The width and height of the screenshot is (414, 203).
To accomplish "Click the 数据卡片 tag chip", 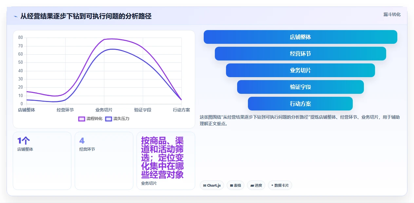I will [280, 185].
